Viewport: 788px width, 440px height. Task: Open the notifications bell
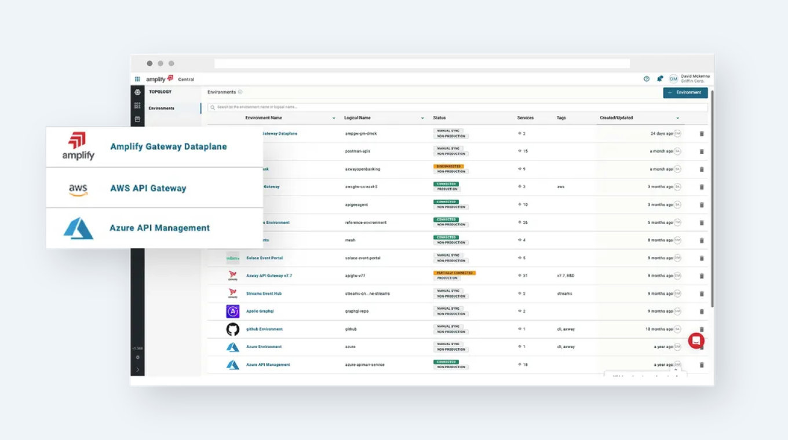(x=660, y=79)
